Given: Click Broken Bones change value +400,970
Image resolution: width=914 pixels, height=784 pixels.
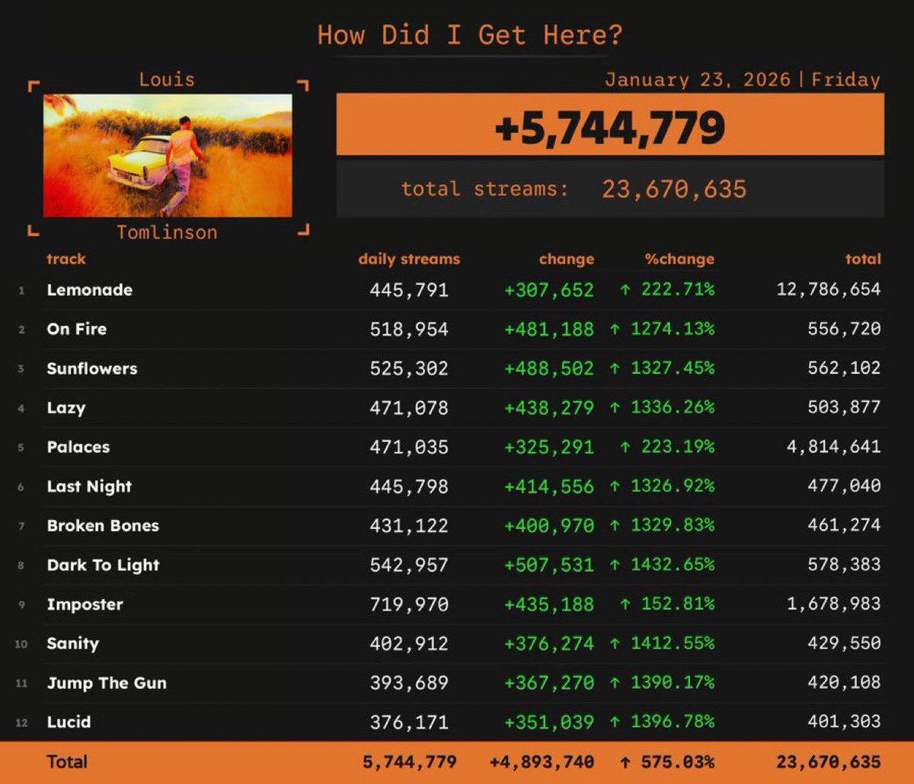Looking at the screenshot, I should [548, 525].
